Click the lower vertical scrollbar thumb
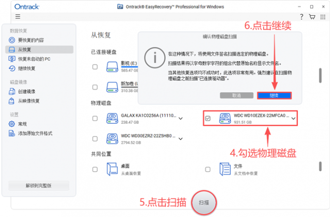 coord(320,167)
